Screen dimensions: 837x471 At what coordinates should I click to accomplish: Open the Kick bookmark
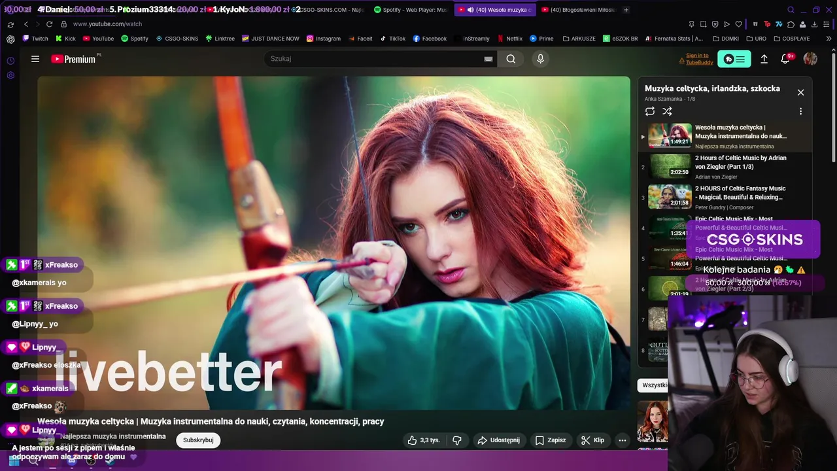pyautogui.click(x=65, y=39)
